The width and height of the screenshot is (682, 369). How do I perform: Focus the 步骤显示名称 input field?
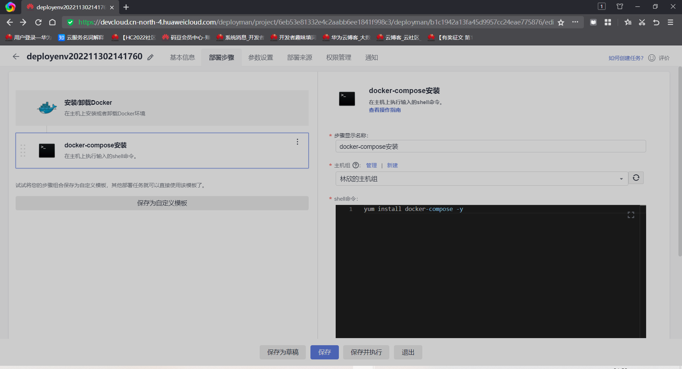point(491,146)
